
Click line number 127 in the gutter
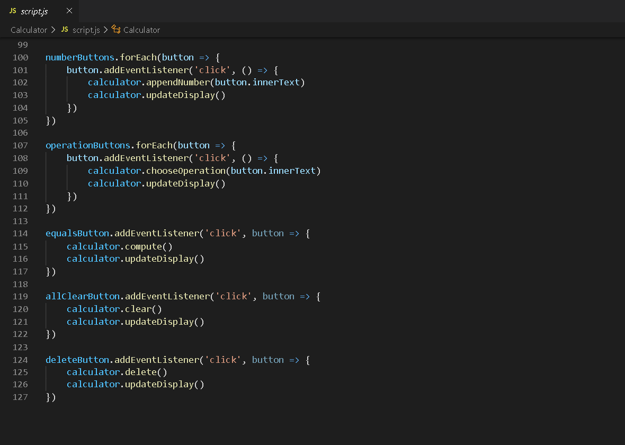(21, 397)
